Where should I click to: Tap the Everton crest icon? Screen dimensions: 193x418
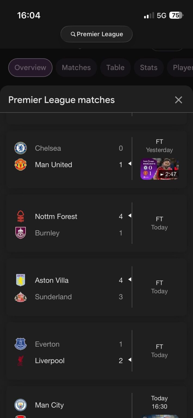pyautogui.click(x=20, y=344)
